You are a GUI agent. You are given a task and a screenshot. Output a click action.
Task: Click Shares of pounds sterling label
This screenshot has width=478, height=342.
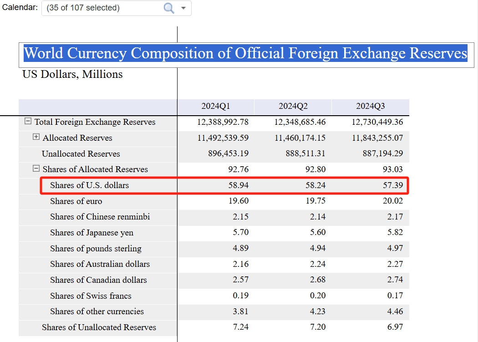96,249
